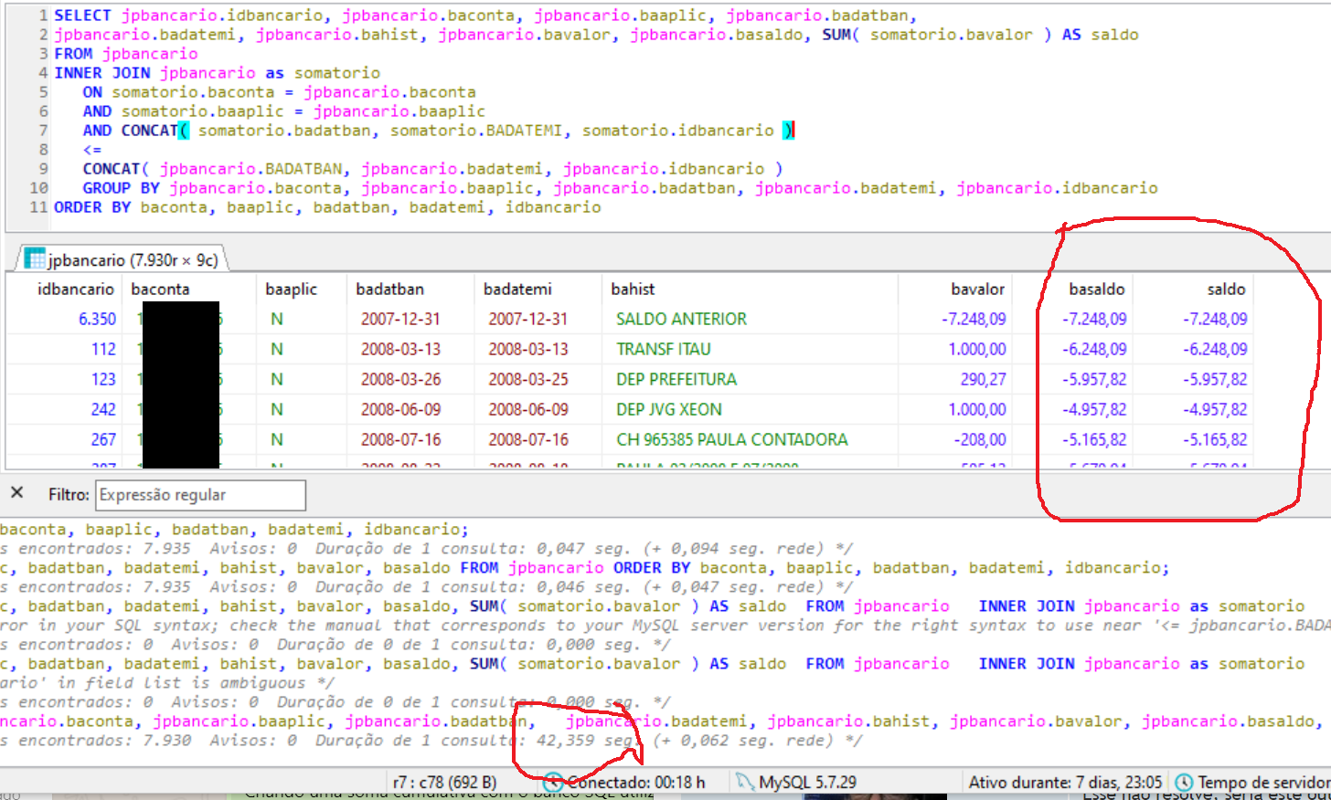Click the basaldo column header
This screenshot has height=800, width=1331.
click(x=1096, y=289)
